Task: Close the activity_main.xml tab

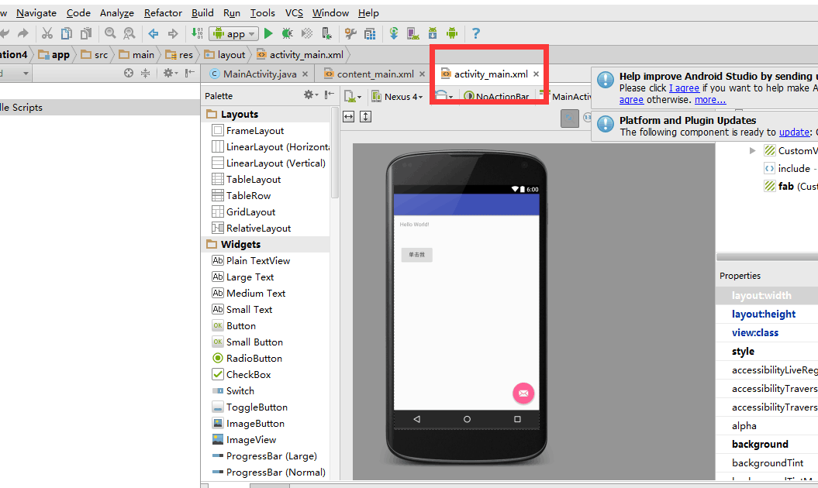Action: click(x=536, y=74)
